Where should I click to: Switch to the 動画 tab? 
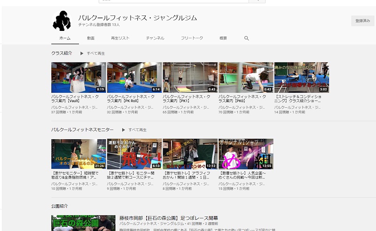[x=91, y=38]
